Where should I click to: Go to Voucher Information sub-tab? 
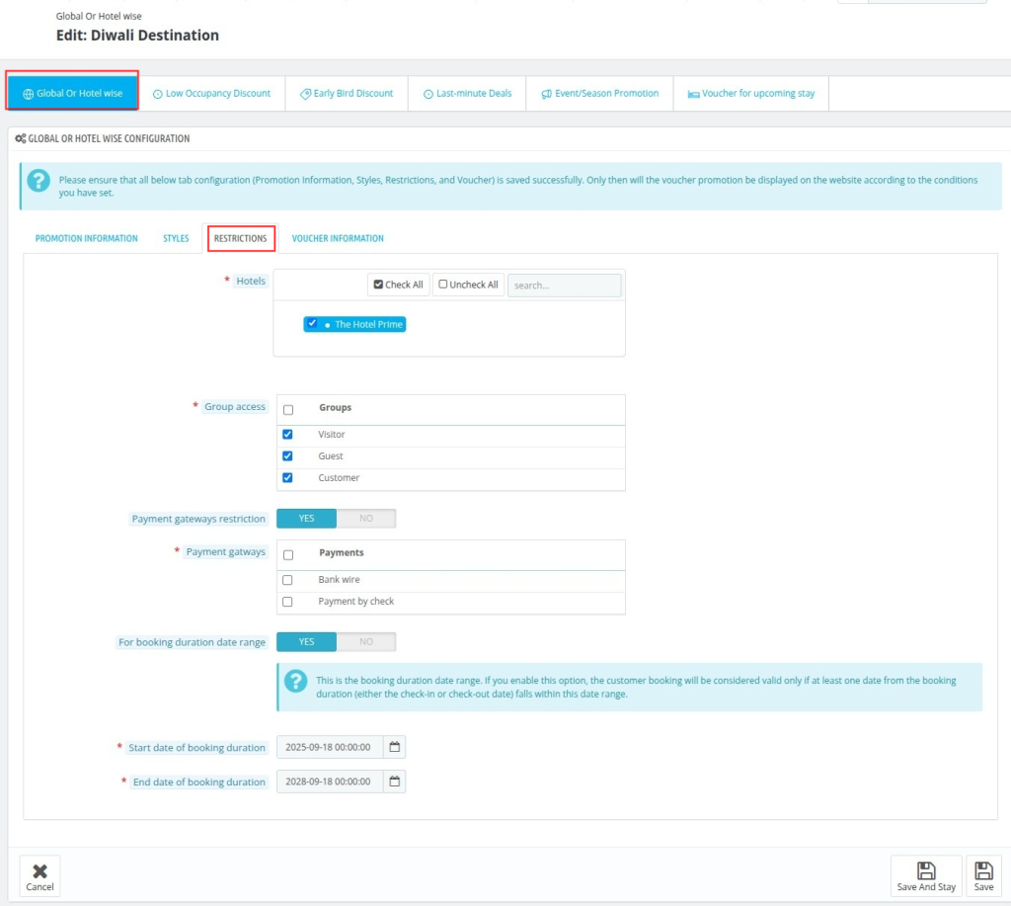pyautogui.click(x=338, y=238)
